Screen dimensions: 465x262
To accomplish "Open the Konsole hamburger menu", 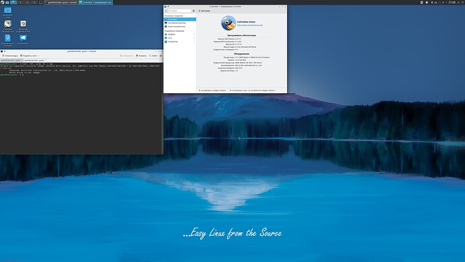I will tap(161, 56).
